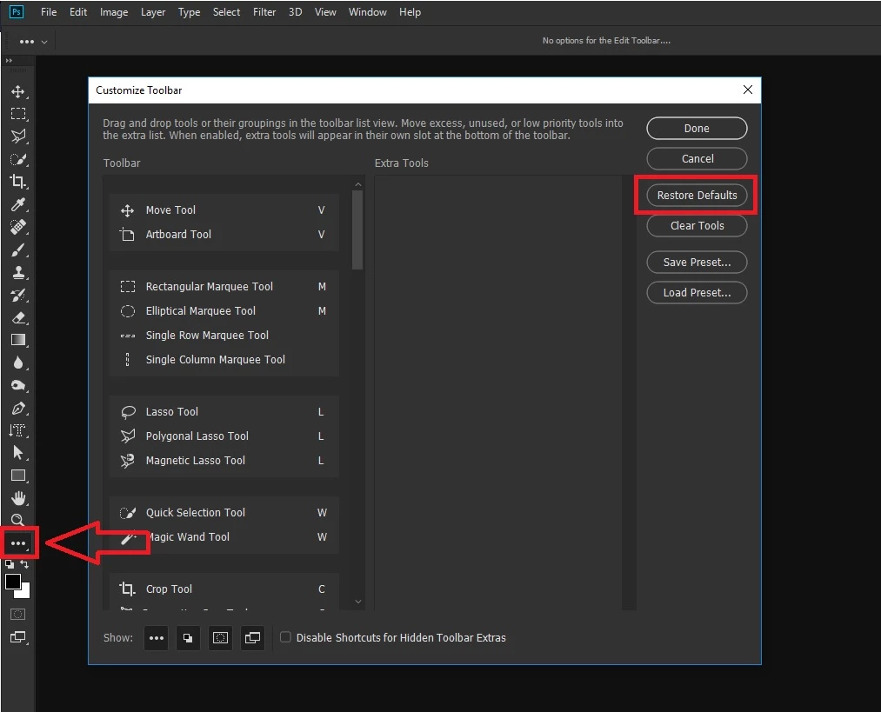Select the Dodge tool in left toolbar
The width and height of the screenshot is (881, 712).
[18, 386]
